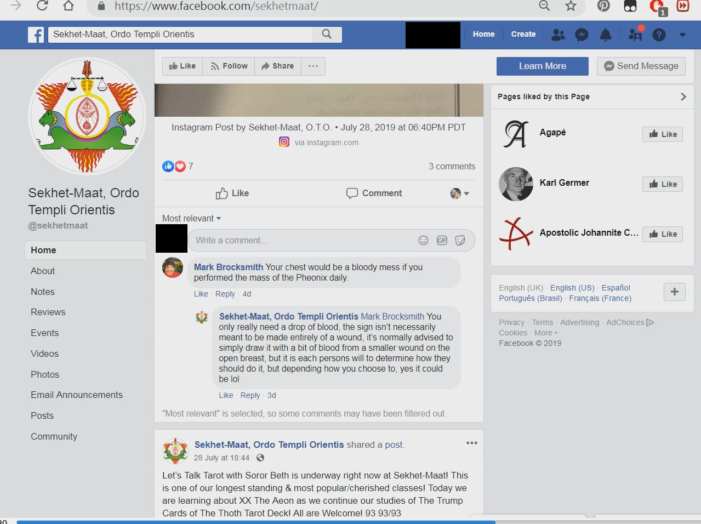Viewport: 701px width, 524px height.
Task: Click Mark Brocksmith's avatar
Action: pos(173,267)
